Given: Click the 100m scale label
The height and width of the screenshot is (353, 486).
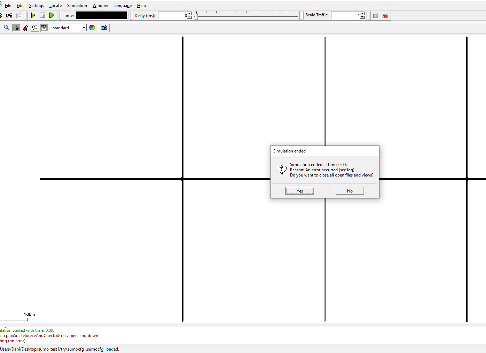Looking at the screenshot, I should click(30, 314).
